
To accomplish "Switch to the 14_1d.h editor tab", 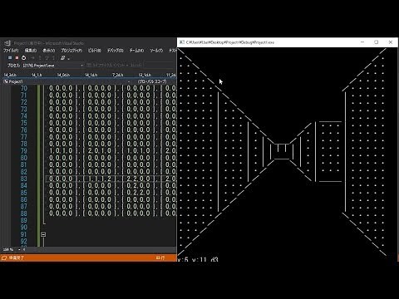I will point(91,75).
